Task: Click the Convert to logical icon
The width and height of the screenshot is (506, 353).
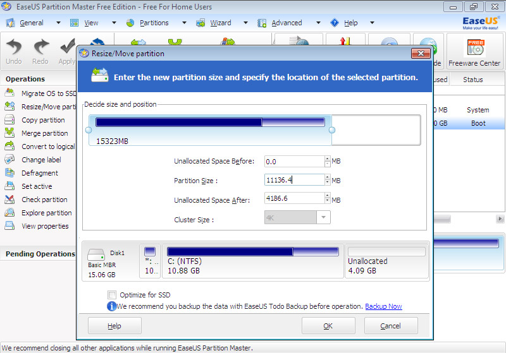Action: click(9, 147)
